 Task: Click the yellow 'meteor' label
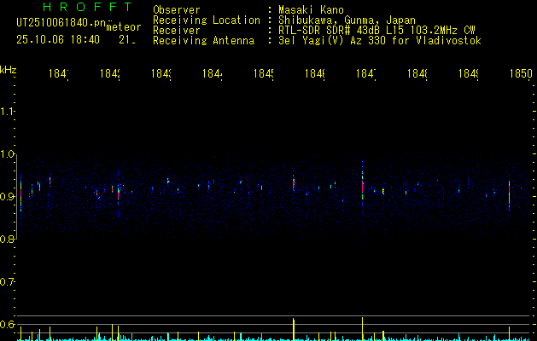[123, 27]
